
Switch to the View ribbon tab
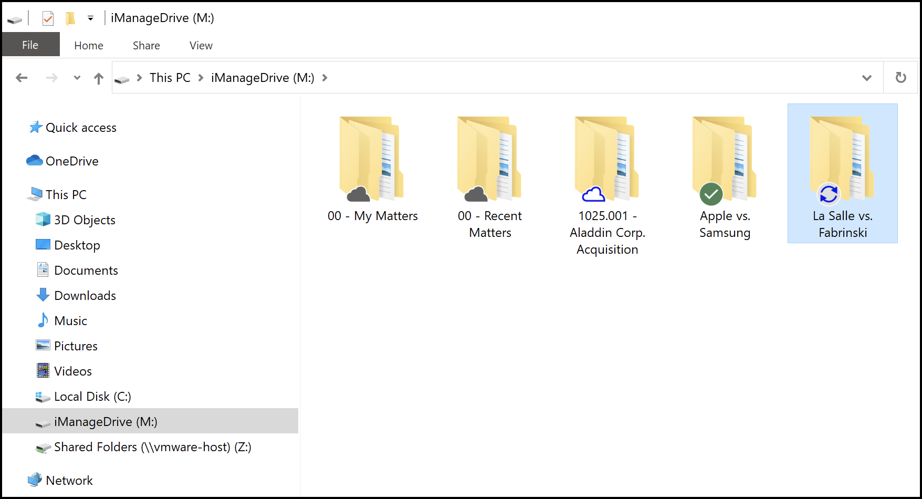(201, 46)
